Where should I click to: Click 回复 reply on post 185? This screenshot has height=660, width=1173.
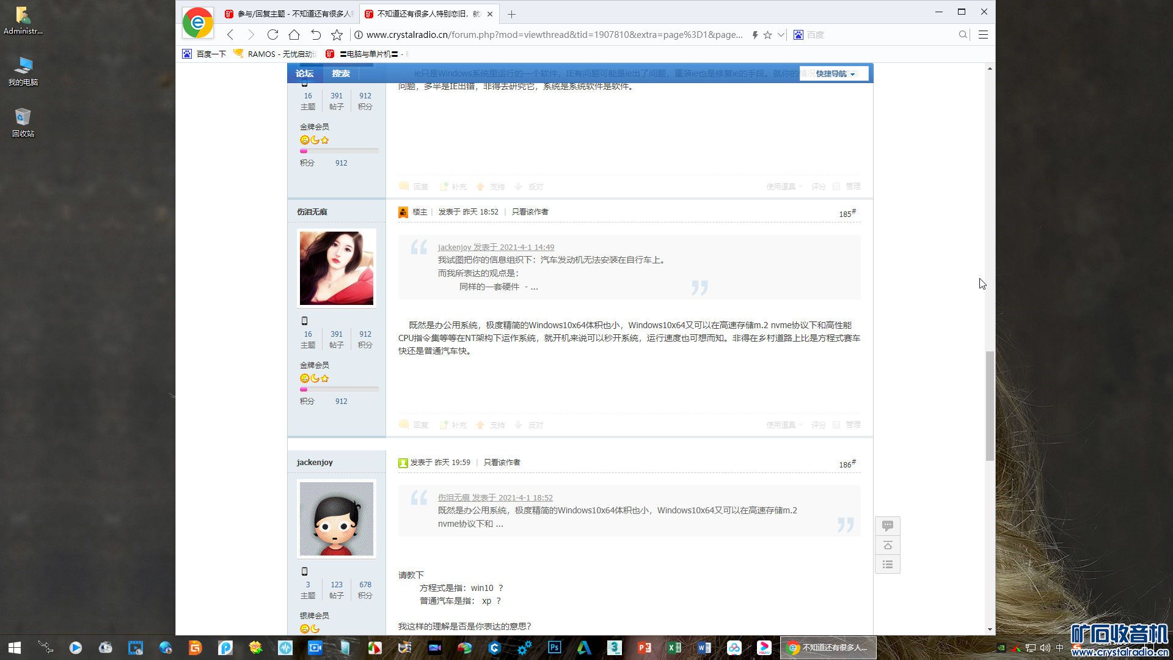tap(414, 425)
